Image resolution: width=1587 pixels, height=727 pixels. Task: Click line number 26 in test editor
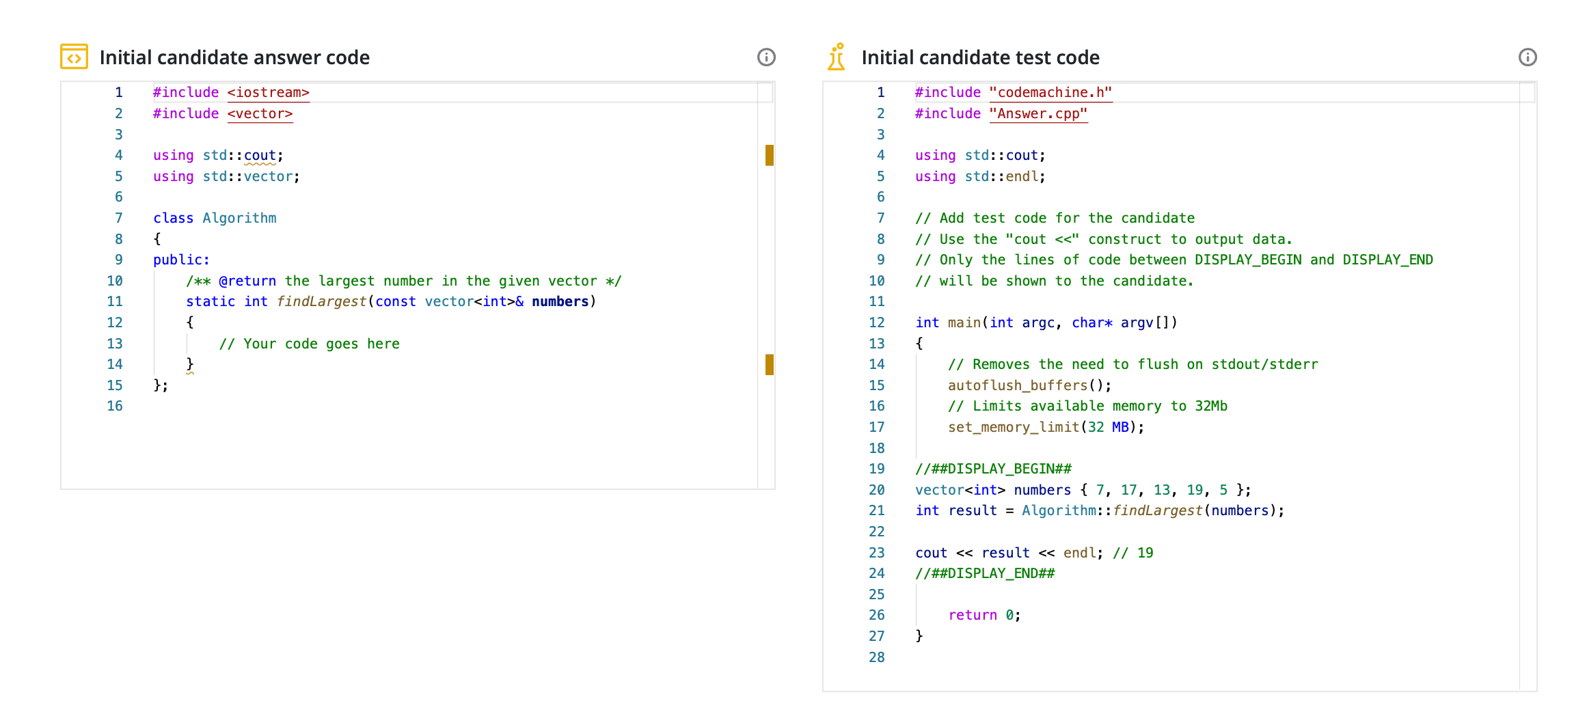(876, 615)
